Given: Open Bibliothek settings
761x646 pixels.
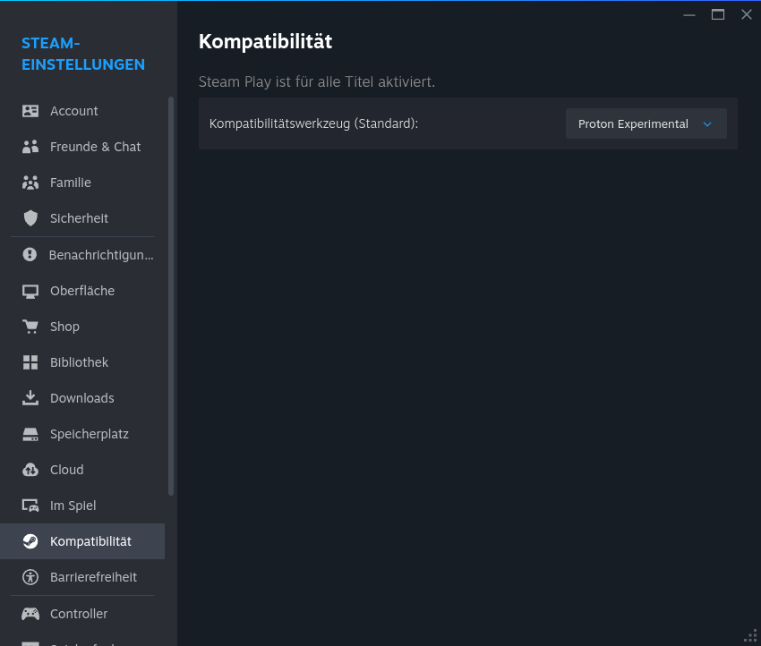Looking at the screenshot, I should click(82, 362).
